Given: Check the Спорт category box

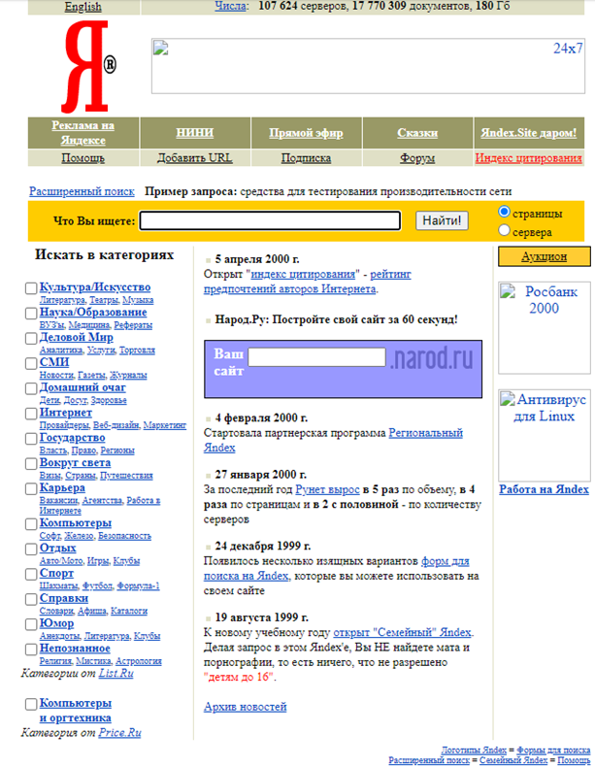Looking at the screenshot, I should pyautogui.click(x=31, y=574).
